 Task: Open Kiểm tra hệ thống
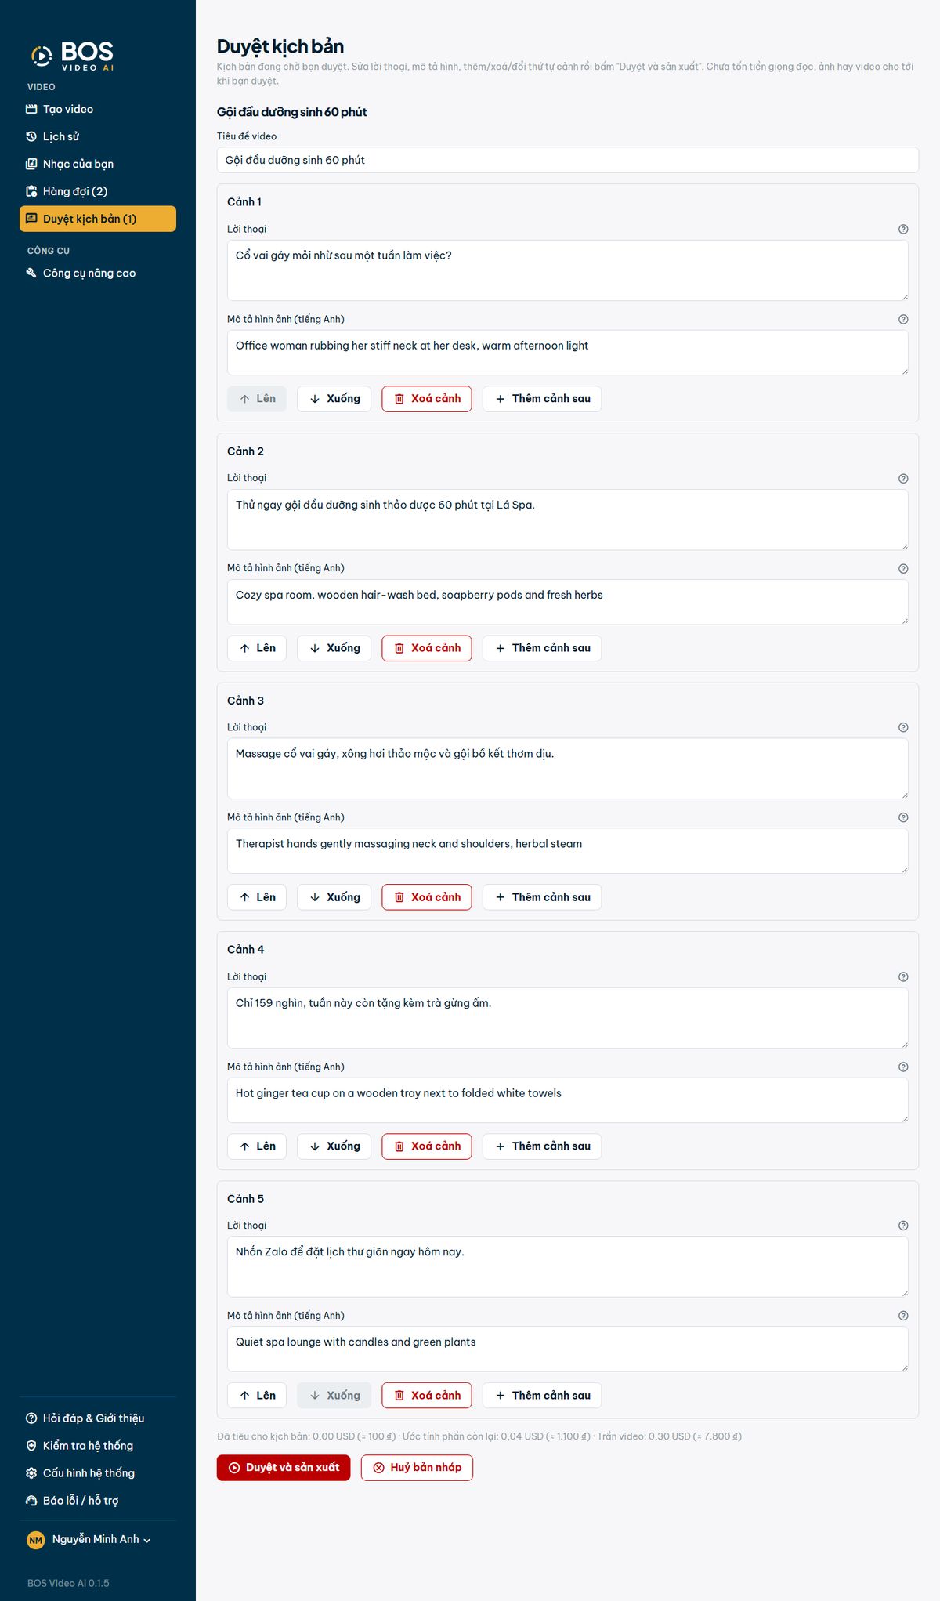[98, 1445]
